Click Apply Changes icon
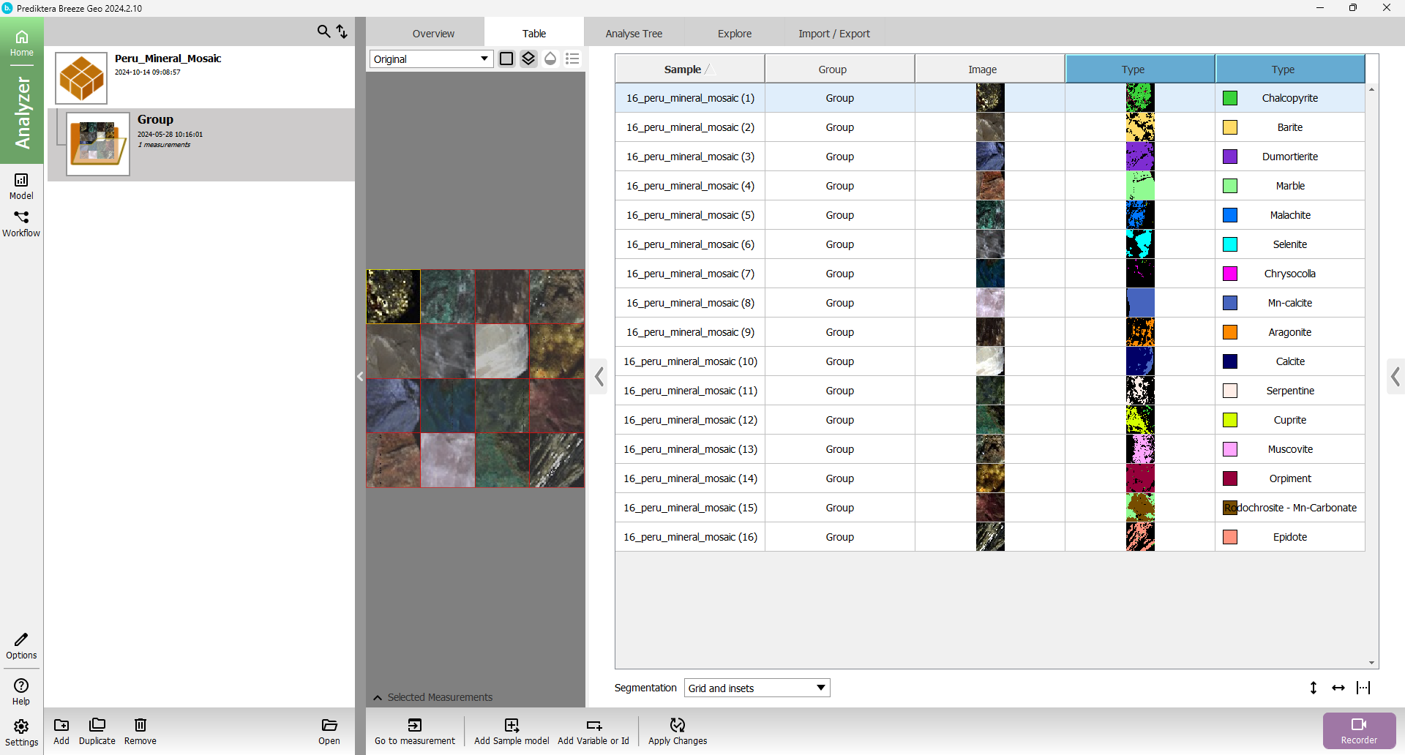This screenshot has width=1405, height=755. tap(678, 725)
